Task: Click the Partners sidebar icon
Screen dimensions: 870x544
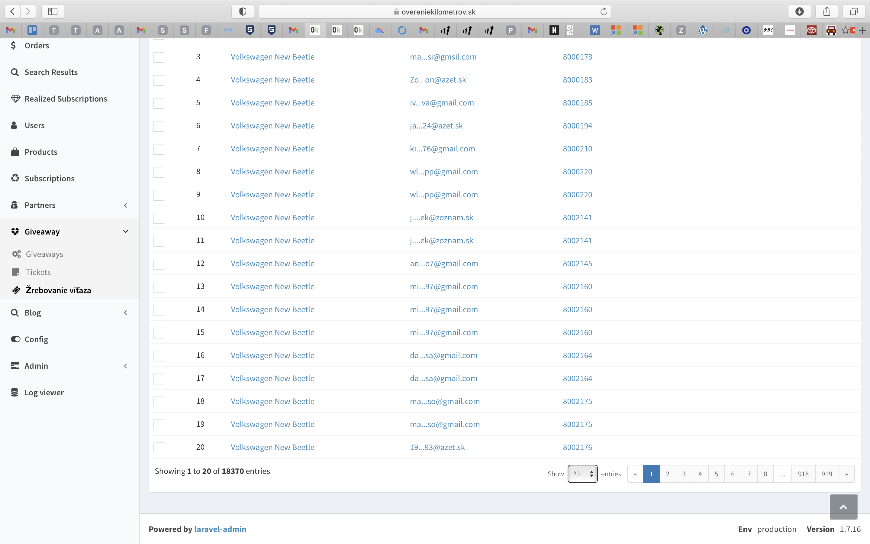Action: (14, 205)
